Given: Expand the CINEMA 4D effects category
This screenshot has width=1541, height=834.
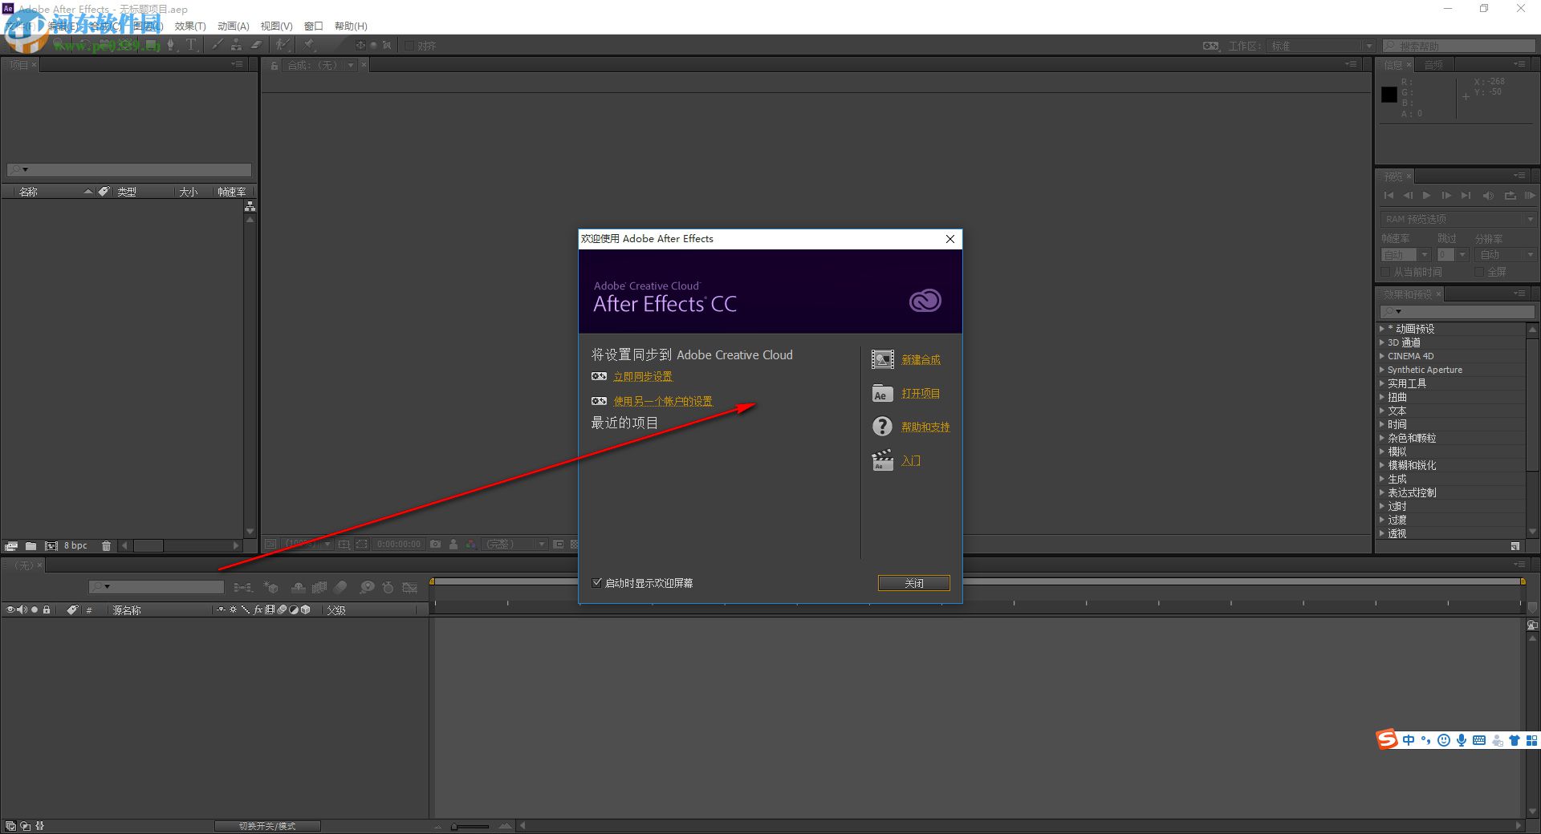Looking at the screenshot, I should pyautogui.click(x=1381, y=355).
